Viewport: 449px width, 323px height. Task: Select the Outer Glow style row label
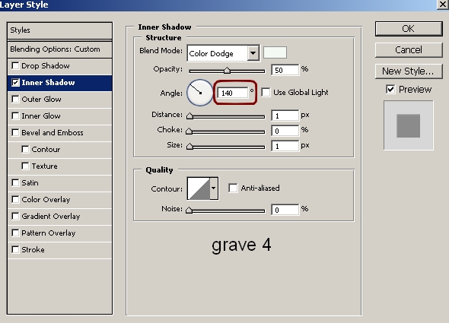41,100
